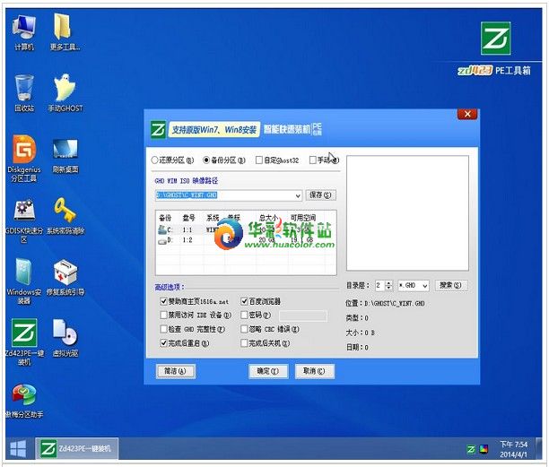
Task: Click the 备份 column header
Action: pyautogui.click(x=165, y=218)
